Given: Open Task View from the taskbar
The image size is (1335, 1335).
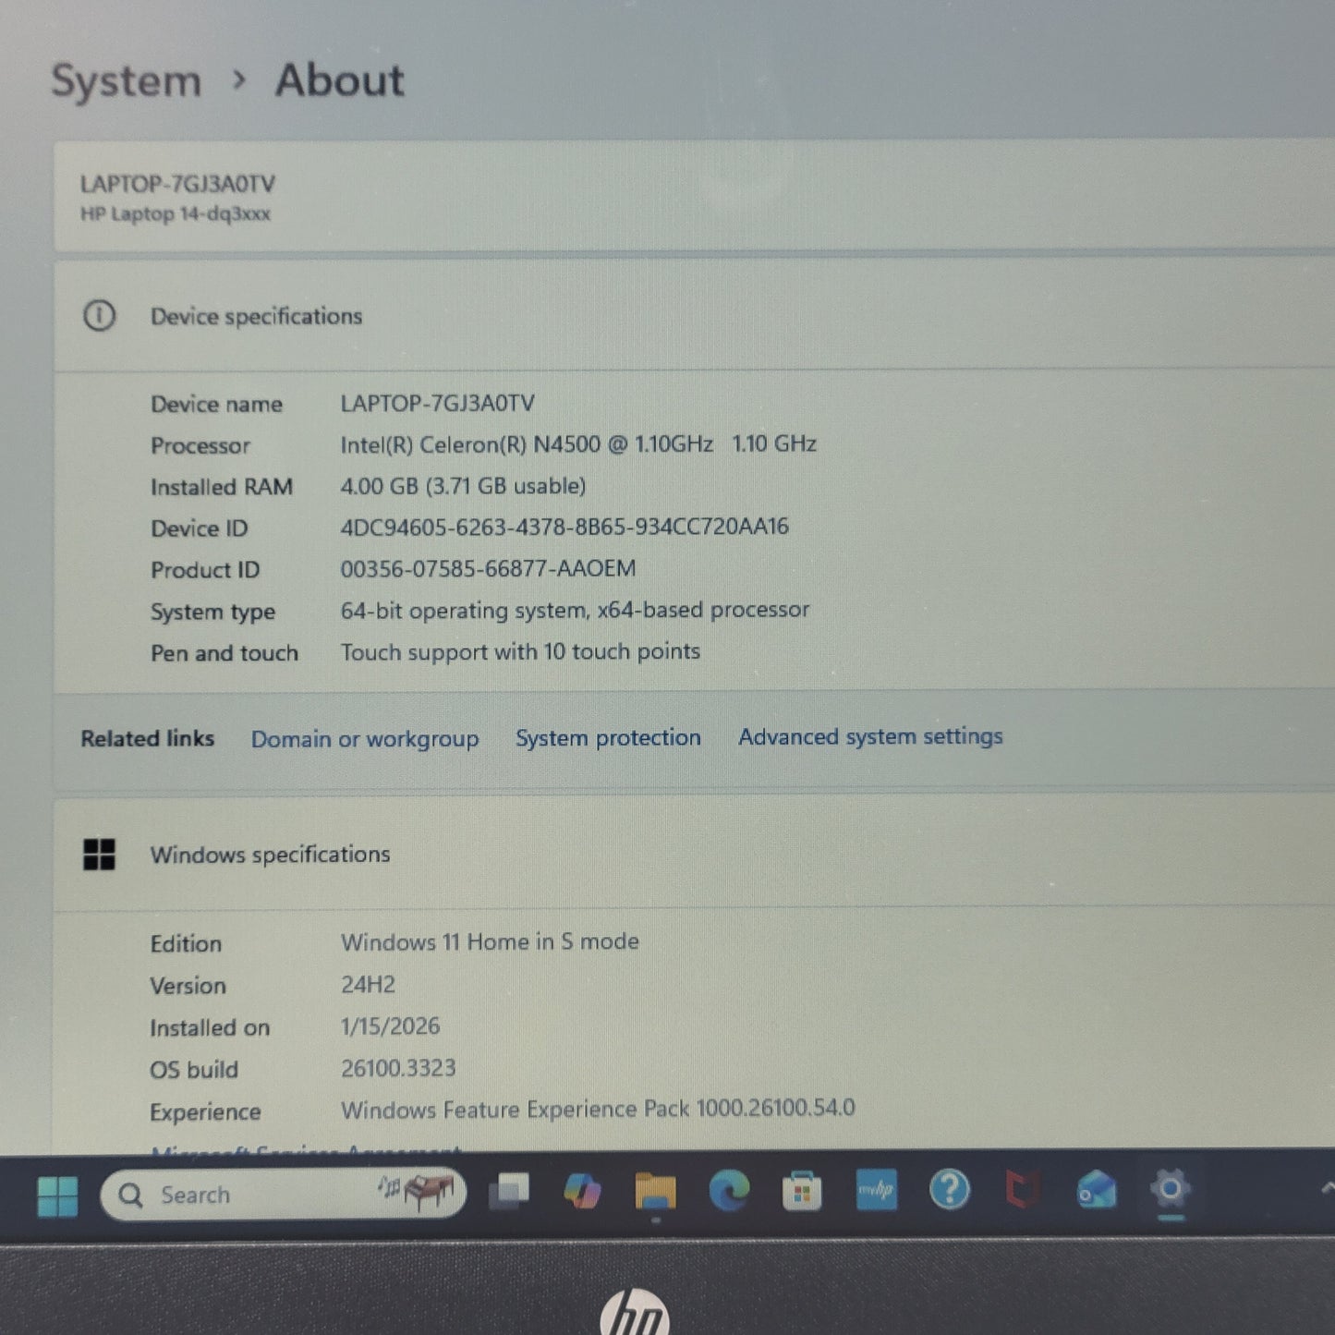Looking at the screenshot, I should 507,1193.
